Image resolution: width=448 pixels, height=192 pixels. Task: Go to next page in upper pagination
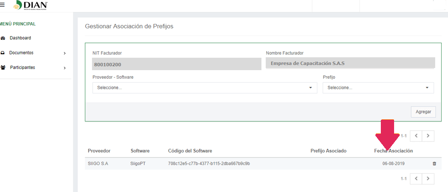pyautogui.click(x=428, y=136)
